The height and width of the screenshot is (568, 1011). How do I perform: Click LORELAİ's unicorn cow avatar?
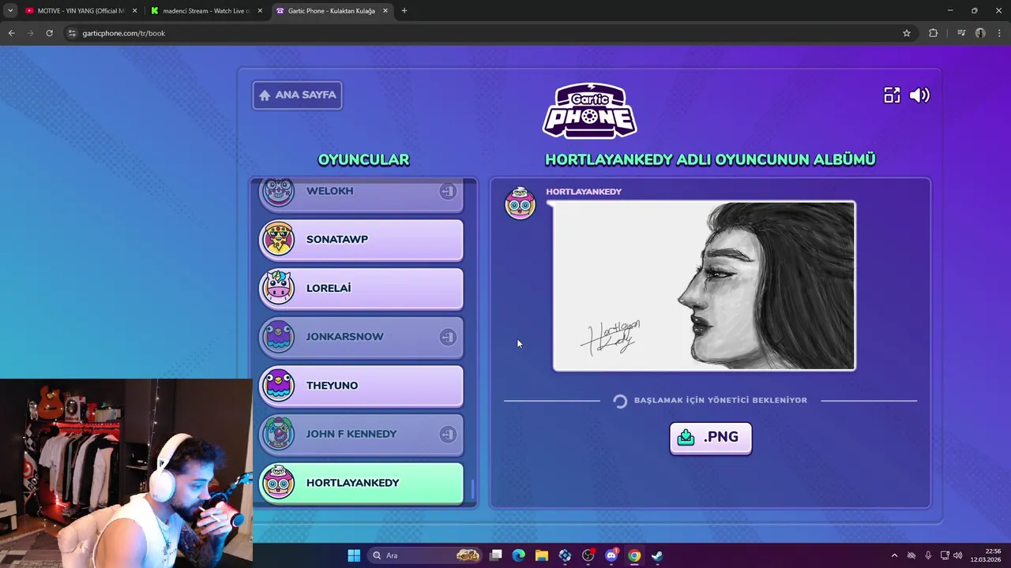(x=278, y=288)
